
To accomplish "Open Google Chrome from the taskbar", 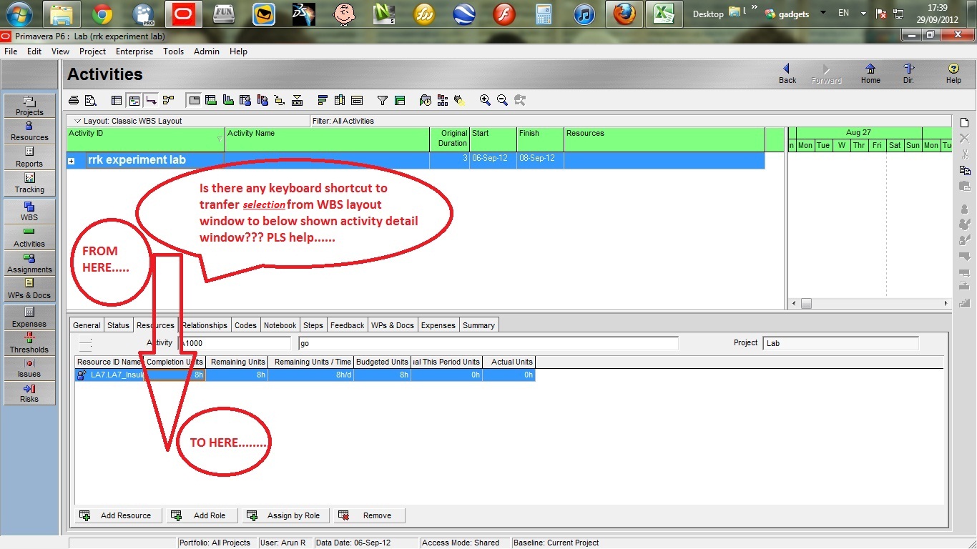I will [x=102, y=14].
